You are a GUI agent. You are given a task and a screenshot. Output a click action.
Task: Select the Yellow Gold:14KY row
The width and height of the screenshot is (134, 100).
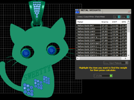102,31
